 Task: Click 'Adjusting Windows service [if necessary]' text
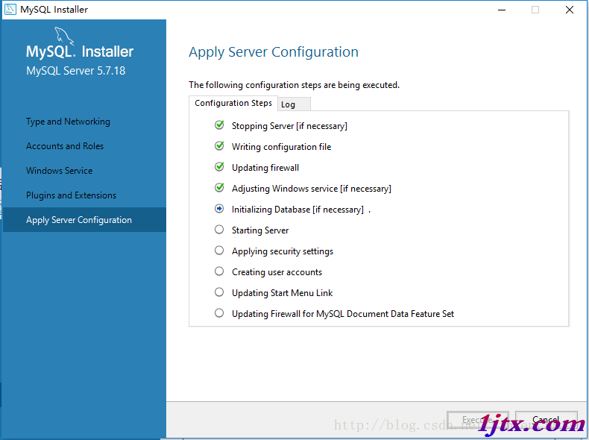[x=312, y=189]
